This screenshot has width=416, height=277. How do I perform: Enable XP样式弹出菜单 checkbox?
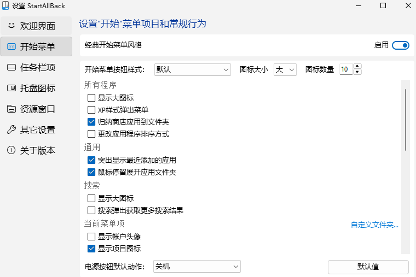click(x=91, y=110)
